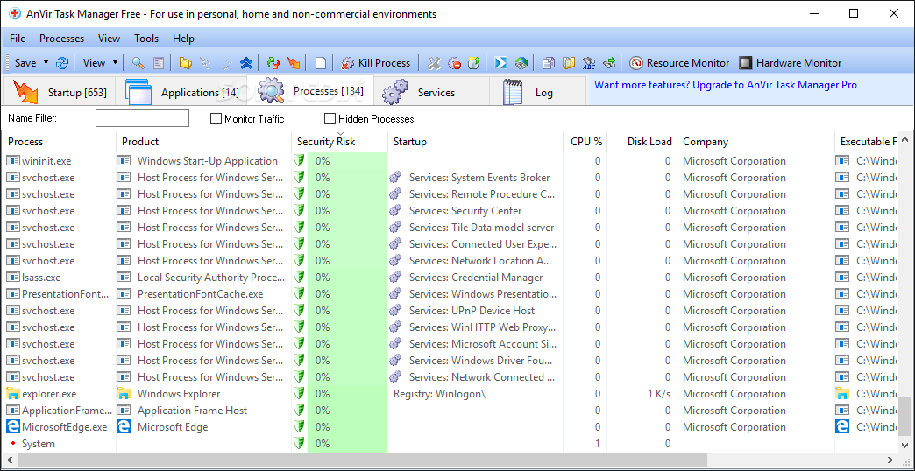The height and width of the screenshot is (471, 915).
Task: Click the box with green up-arrow icon
Action: [474, 63]
